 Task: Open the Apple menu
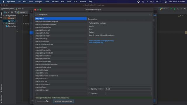4,2
